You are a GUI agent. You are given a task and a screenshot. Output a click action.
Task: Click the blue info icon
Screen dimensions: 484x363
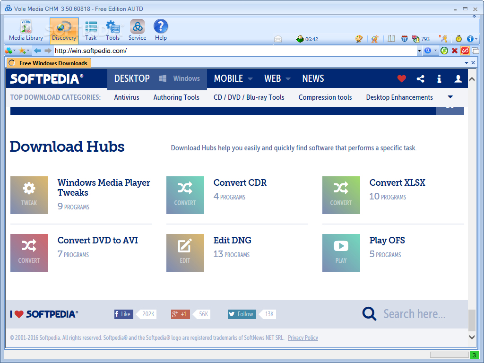coord(470,39)
